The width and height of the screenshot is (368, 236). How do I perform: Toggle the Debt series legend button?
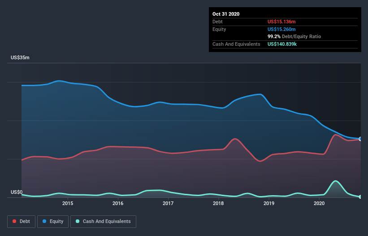(22, 222)
